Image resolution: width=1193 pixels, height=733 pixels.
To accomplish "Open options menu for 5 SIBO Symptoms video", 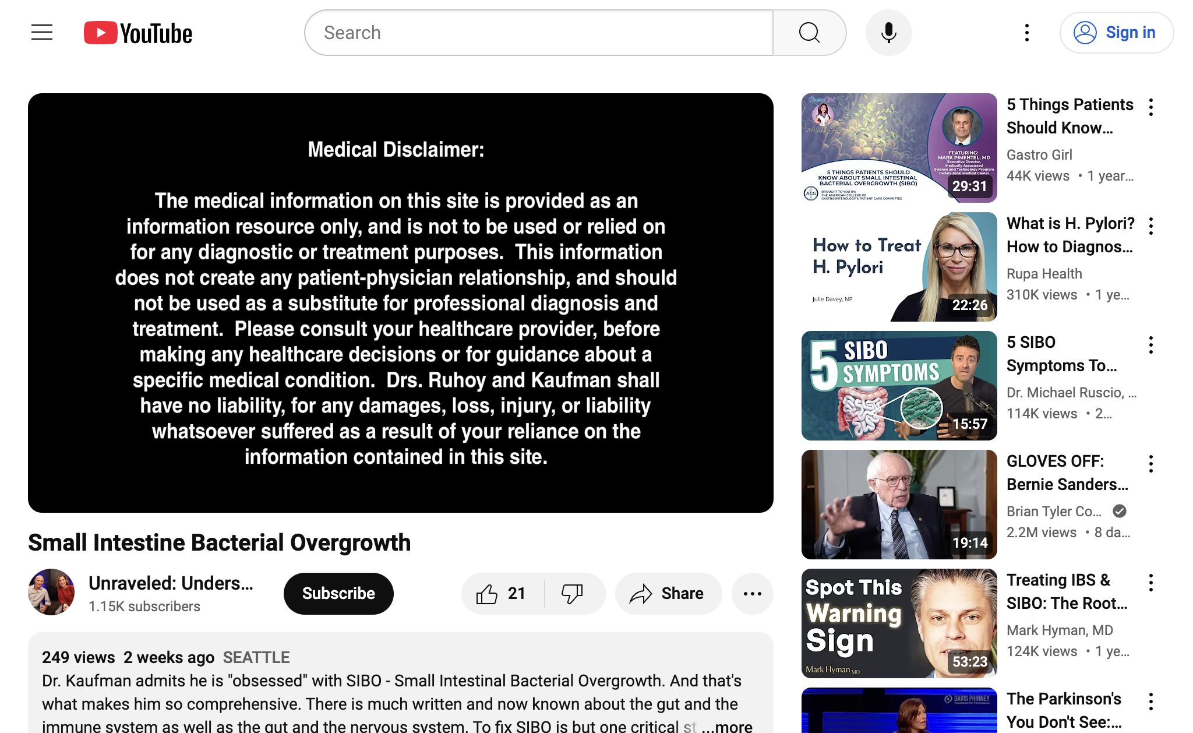I will (1151, 345).
